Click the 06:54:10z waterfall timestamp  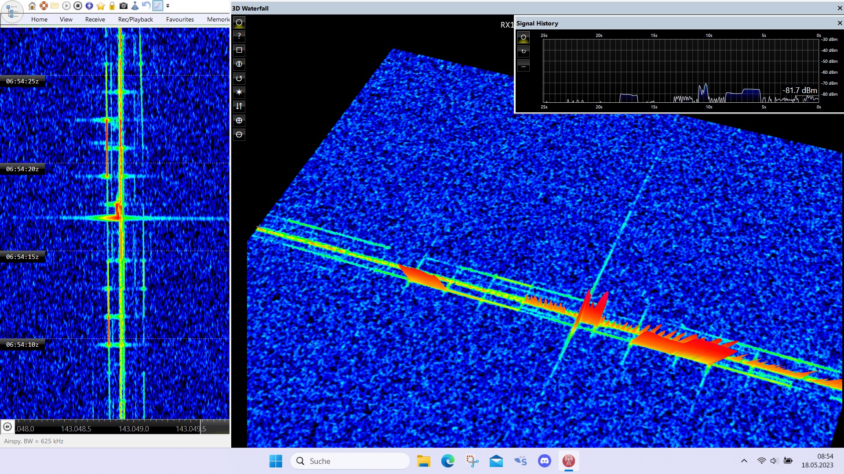22,345
